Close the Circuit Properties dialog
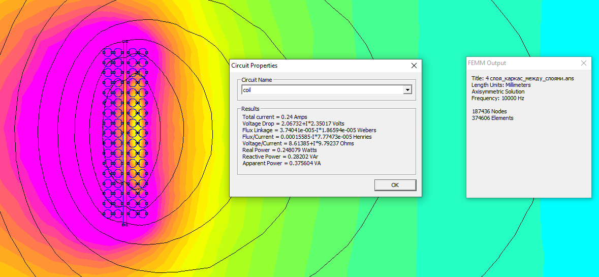The width and height of the screenshot is (599, 277). [414, 66]
